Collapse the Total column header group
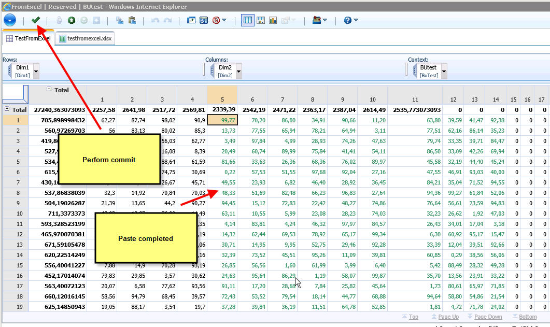 [x=49, y=90]
